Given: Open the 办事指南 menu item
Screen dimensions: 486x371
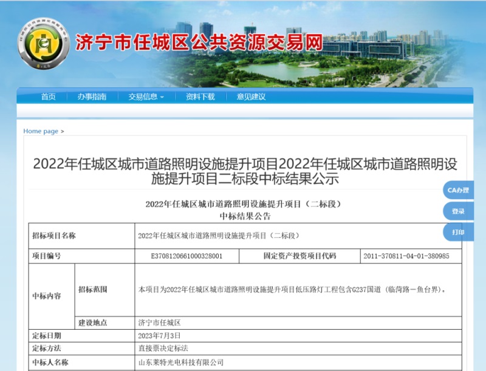Looking at the screenshot, I should pos(92,97).
